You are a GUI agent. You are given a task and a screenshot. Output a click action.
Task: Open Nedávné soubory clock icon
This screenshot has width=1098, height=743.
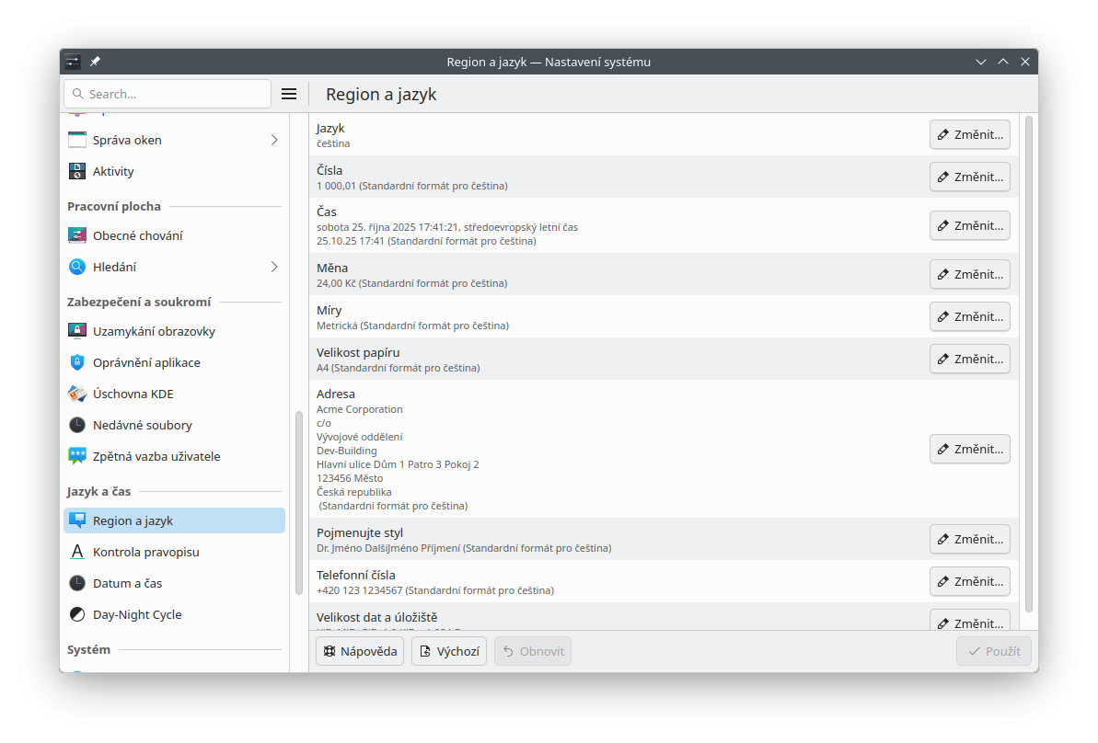[77, 425]
